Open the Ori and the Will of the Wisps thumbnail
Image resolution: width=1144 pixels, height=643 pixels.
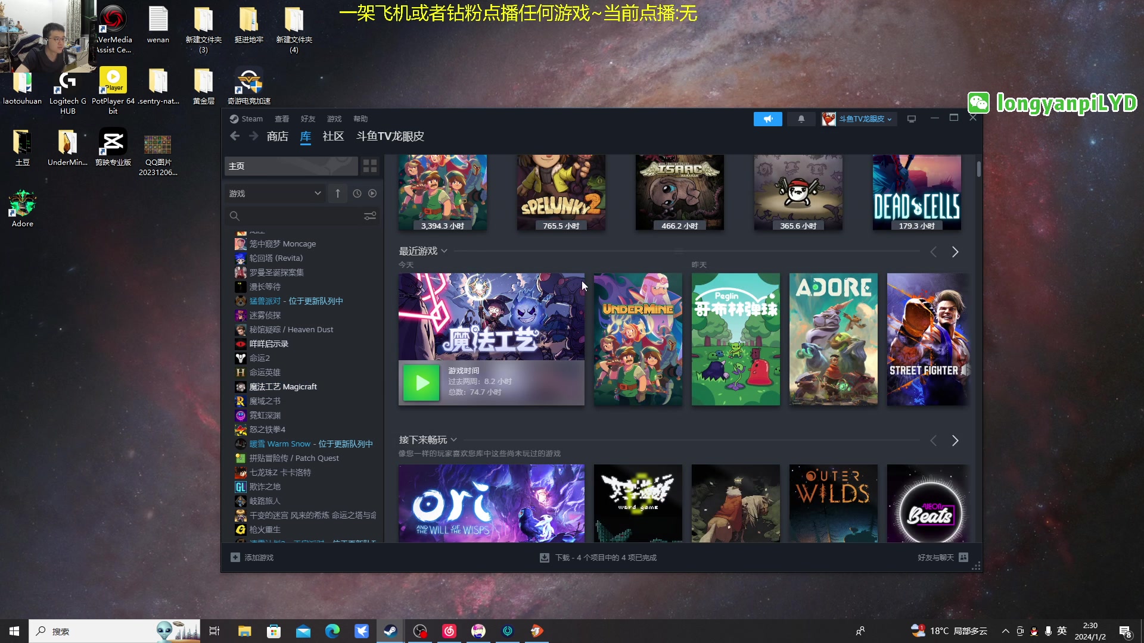point(491,503)
